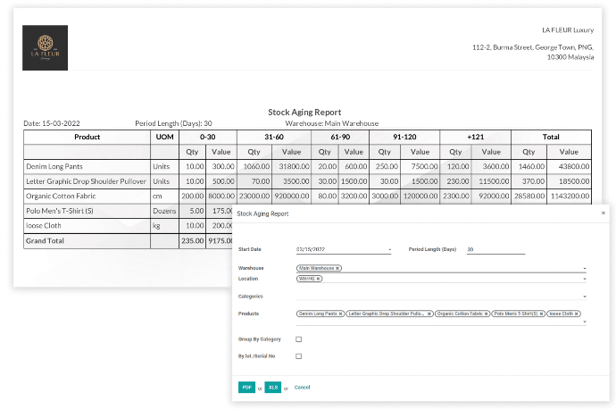Remove the WH/HQ location tag
The image size is (616, 410).
(318, 279)
